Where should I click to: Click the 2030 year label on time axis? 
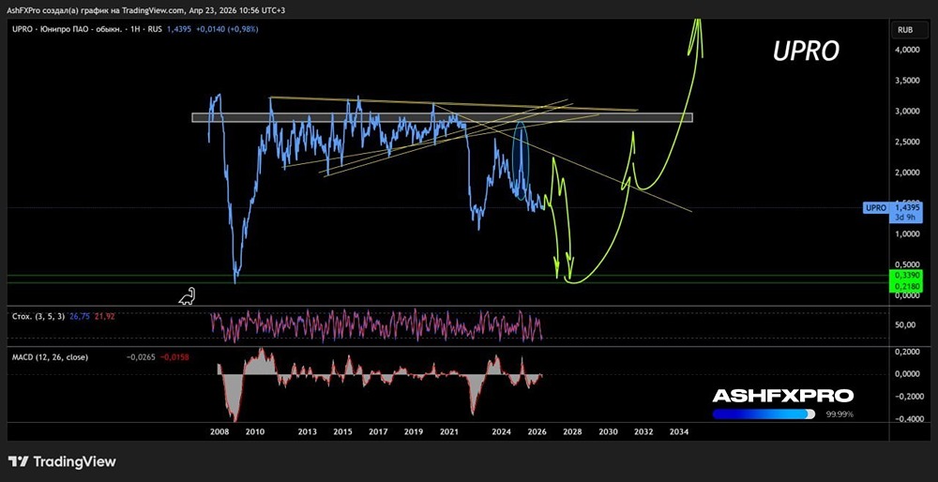(x=608, y=431)
